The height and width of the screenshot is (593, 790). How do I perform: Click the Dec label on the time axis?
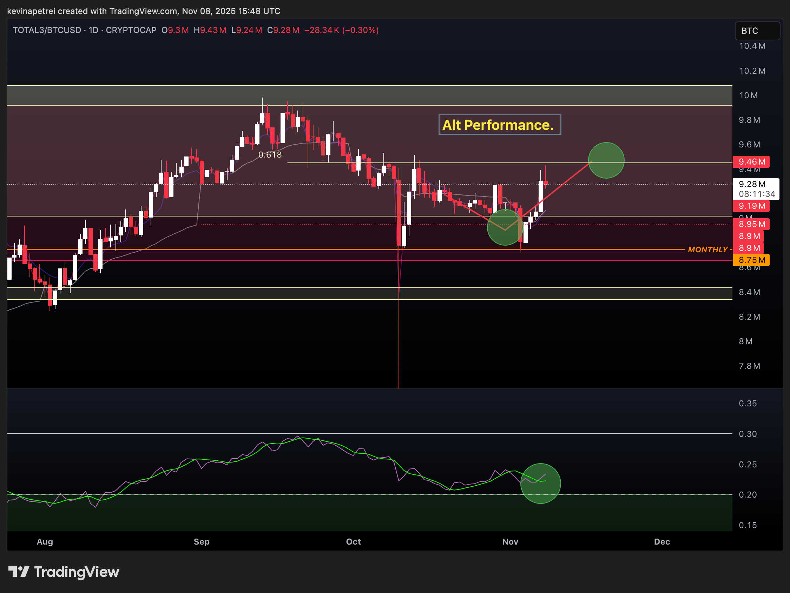pos(661,541)
